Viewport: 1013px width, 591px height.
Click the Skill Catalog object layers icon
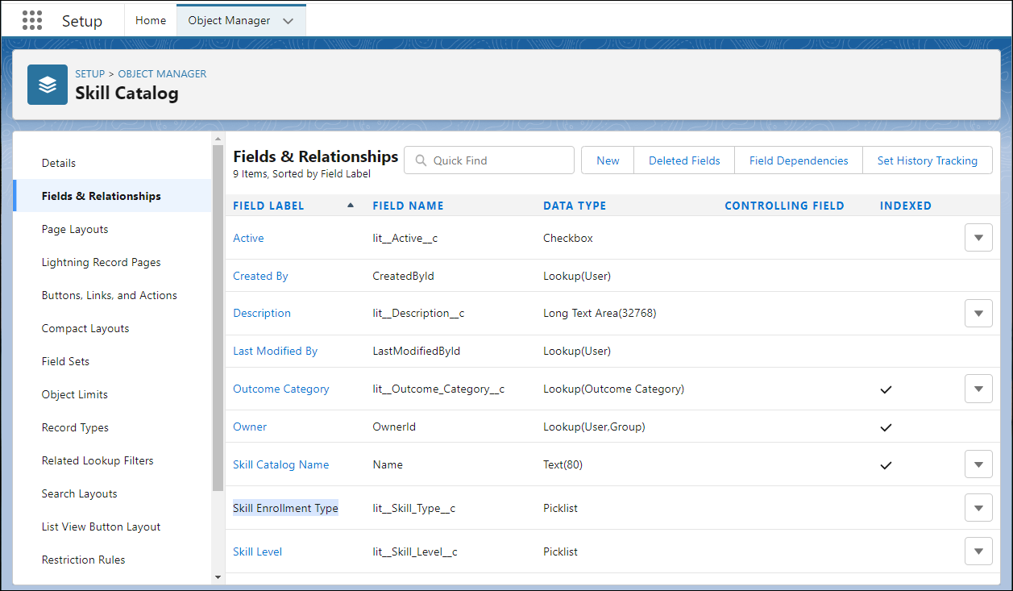tap(48, 85)
